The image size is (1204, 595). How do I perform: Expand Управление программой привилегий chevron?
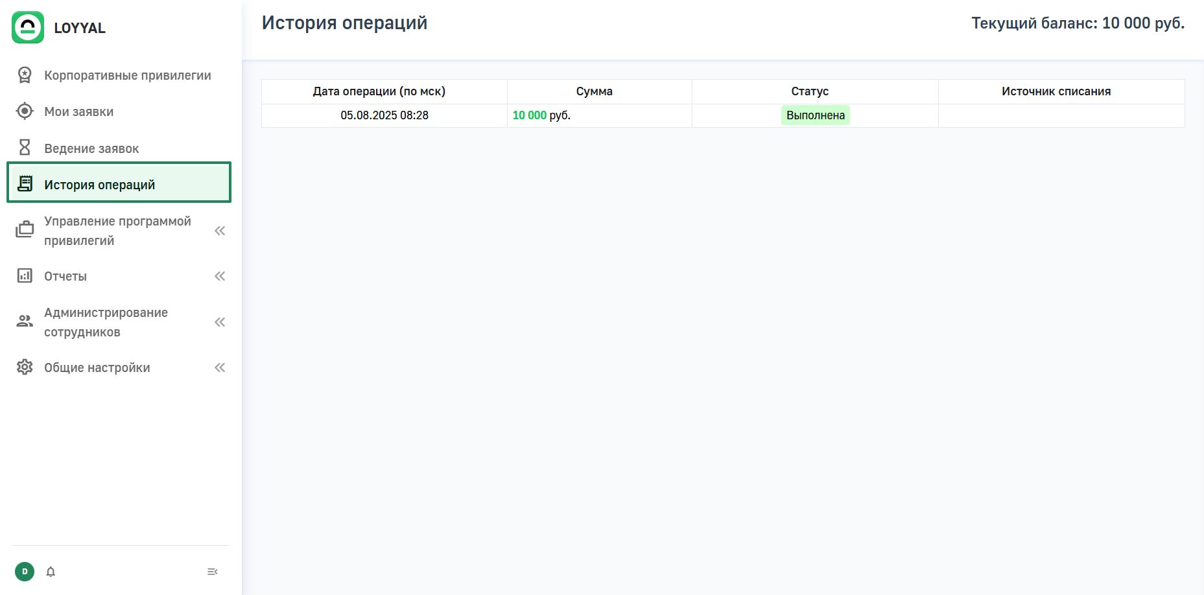220,231
